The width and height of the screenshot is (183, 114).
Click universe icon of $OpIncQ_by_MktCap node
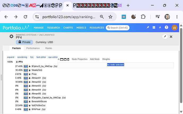point(26,66)
